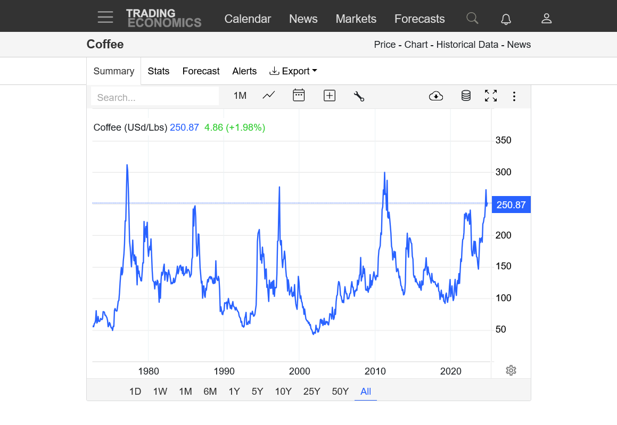Toggle fullscreen chart view
This screenshot has width=617, height=425.
[x=491, y=96]
